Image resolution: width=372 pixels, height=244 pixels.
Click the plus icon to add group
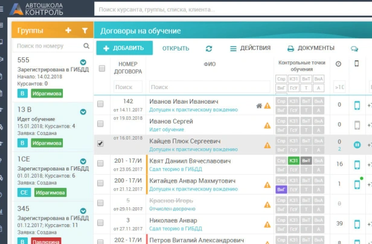(x=68, y=30)
